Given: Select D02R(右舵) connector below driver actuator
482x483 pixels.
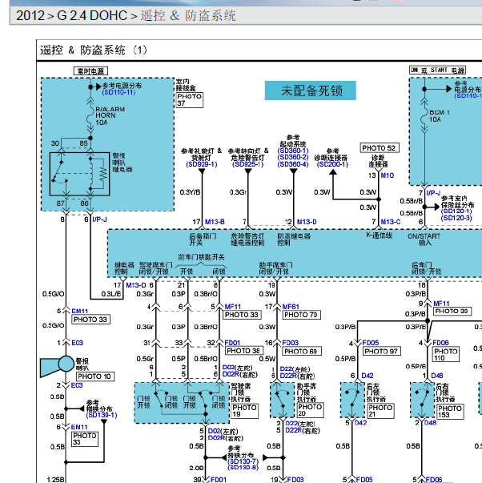Looking at the screenshot, I should [225, 438].
